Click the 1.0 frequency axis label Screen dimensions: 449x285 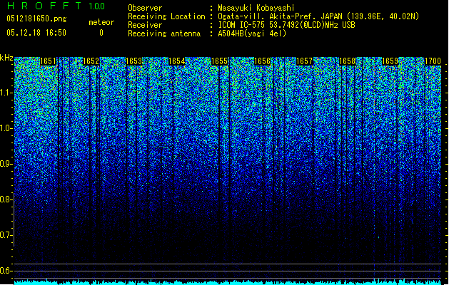6,128
